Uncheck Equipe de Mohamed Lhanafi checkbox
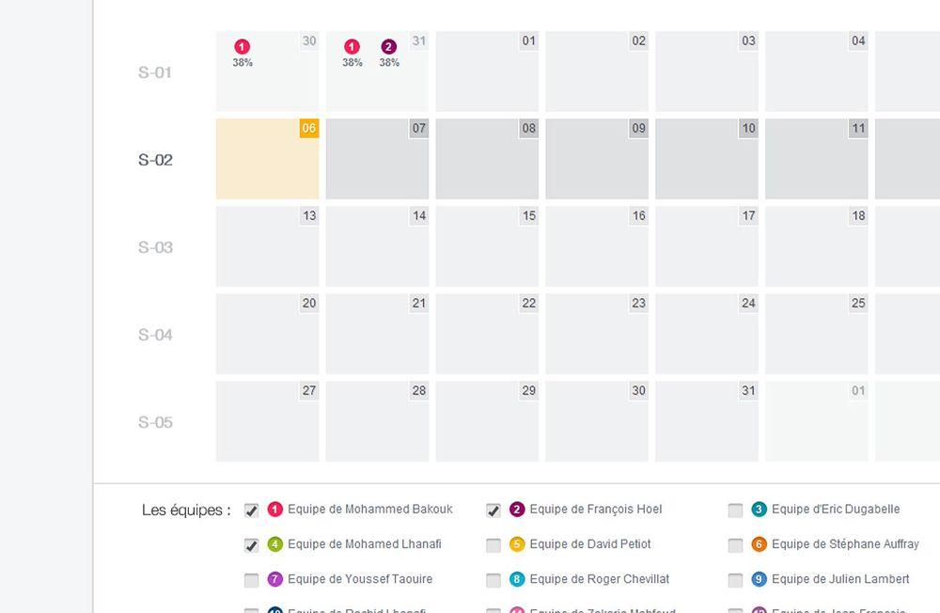Image resolution: width=940 pixels, height=613 pixels. click(251, 545)
